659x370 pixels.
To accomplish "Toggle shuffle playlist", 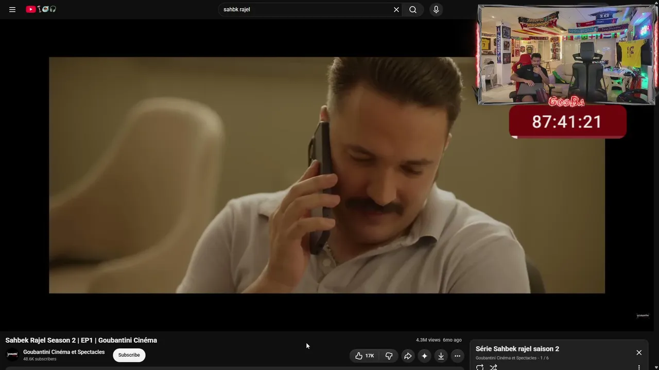I will tap(493, 367).
